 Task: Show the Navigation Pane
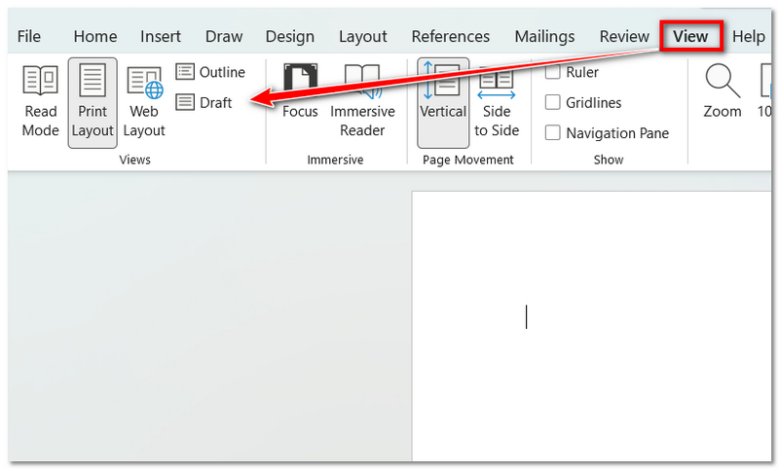point(553,133)
